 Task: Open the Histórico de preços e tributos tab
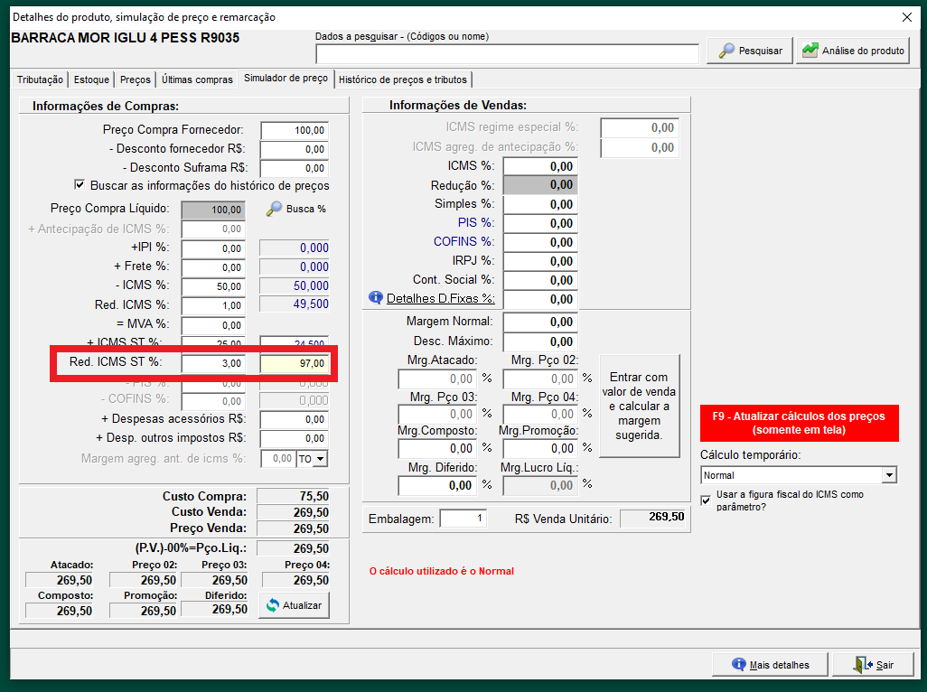(402, 79)
